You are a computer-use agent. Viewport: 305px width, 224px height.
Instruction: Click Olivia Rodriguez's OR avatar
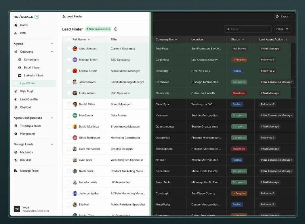click(75, 138)
